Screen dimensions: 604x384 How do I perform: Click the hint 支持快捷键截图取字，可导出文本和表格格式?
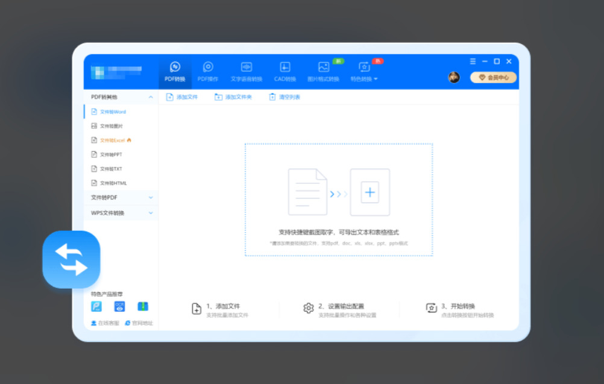pyautogui.click(x=339, y=232)
